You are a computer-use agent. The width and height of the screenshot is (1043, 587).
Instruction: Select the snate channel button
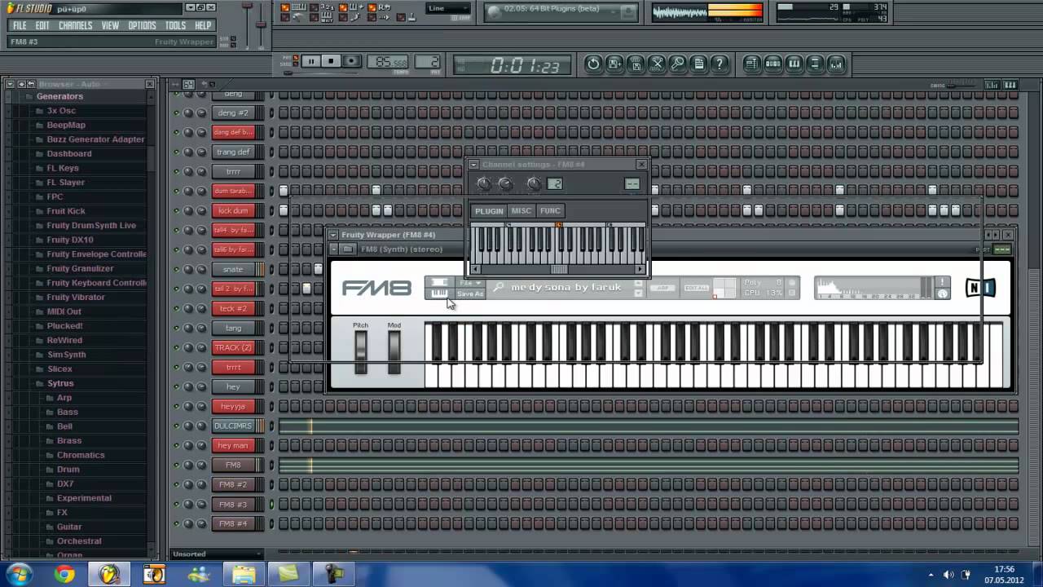click(233, 269)
